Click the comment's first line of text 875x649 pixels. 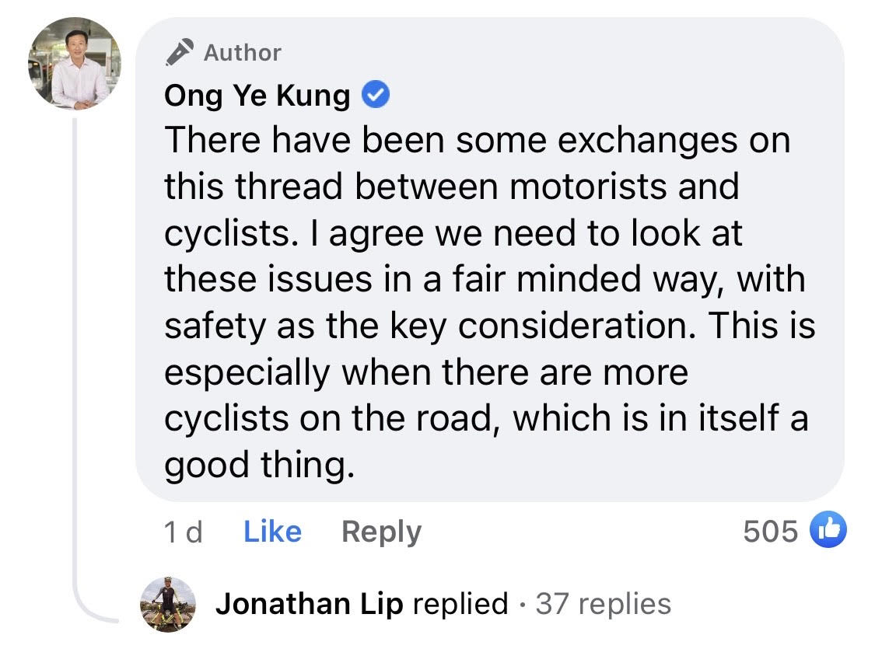[x=477, y=141]
